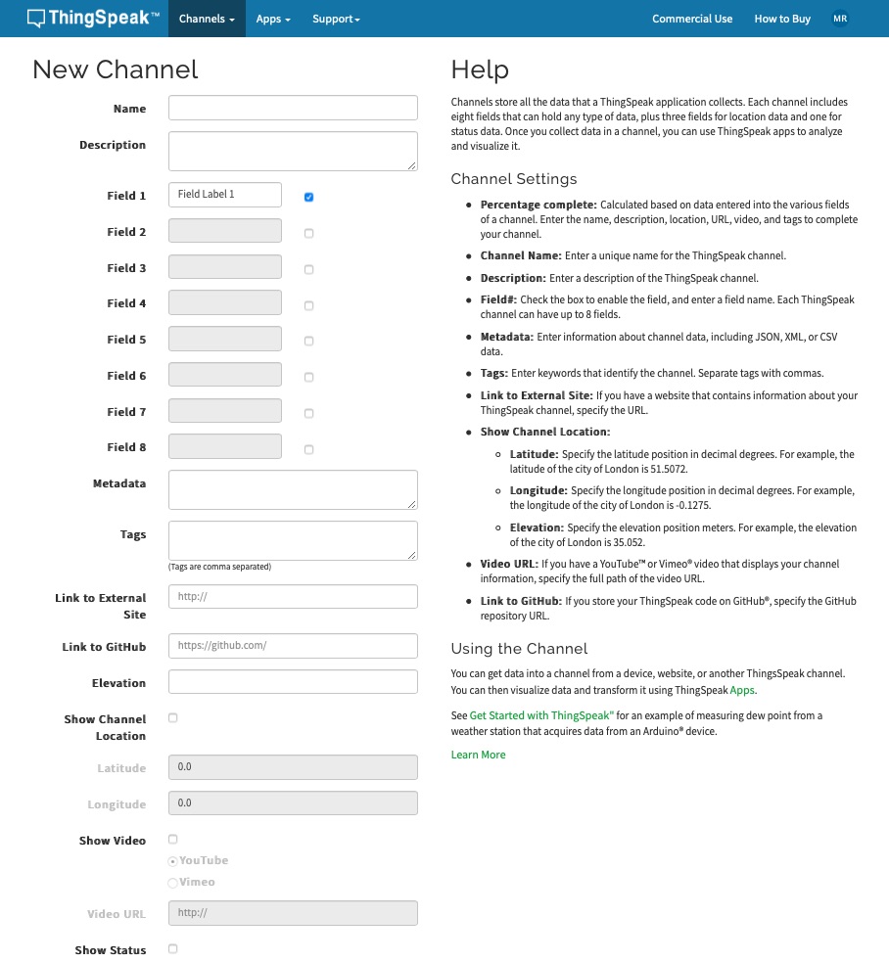Expand the Channels dropdown menu
Screen dimensions: 889x962
tap(207, 19)
